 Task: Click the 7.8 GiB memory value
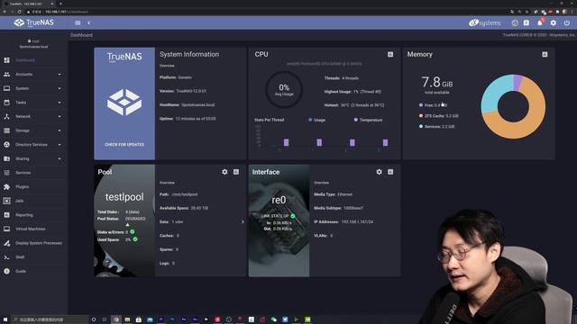click(436, 82)
